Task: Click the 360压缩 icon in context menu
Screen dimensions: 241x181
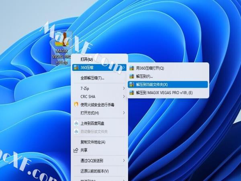Action: [76, 68]
